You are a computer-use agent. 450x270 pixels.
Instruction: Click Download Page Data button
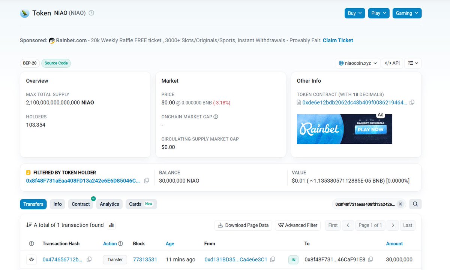[x=243, y=225]
